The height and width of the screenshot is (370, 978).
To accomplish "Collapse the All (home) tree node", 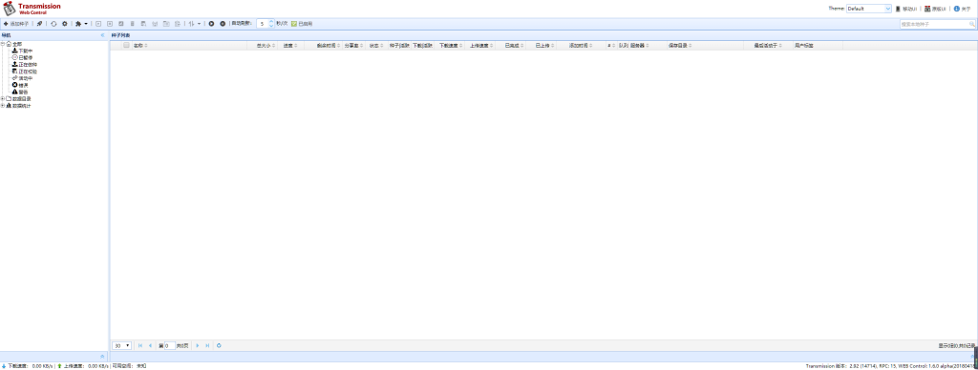I will tap(3, 44).
